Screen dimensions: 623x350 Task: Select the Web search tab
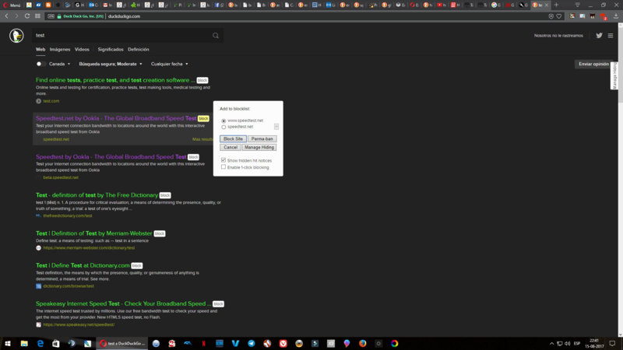[40, 50]
